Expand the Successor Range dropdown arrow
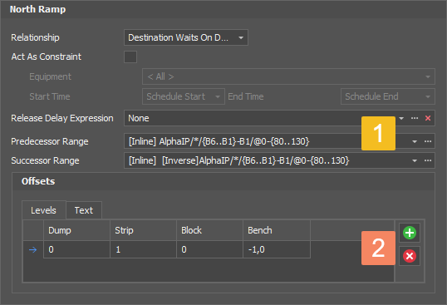447x305 pixels. 415,160
